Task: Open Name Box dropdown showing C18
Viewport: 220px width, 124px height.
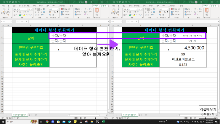Action: (11, 22)
